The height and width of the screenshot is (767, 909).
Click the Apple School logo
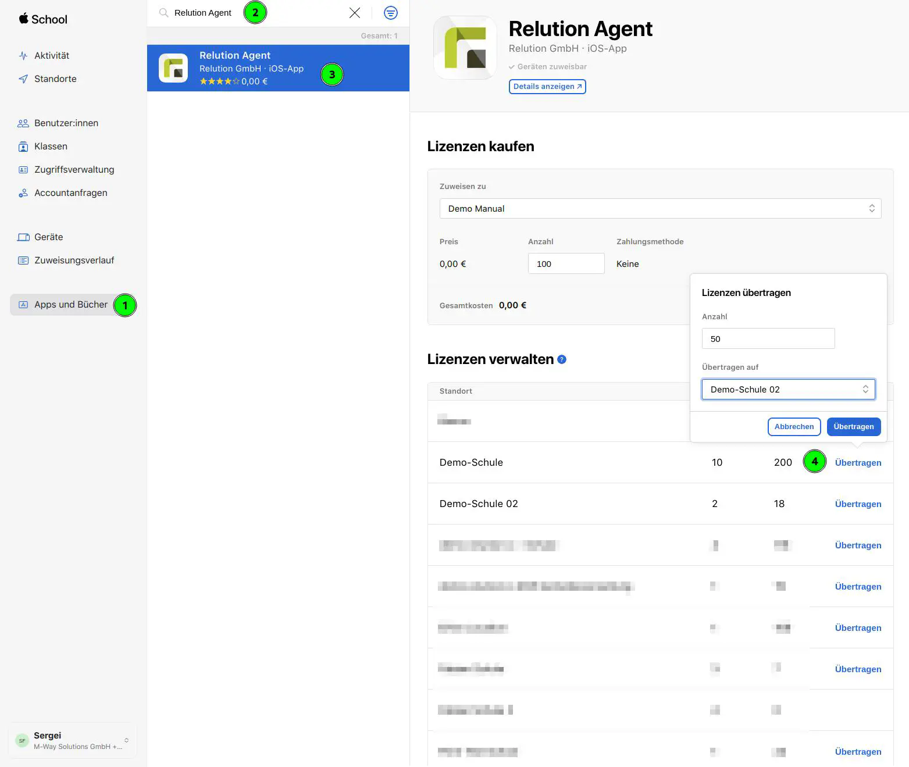click(x=43, y=19)
